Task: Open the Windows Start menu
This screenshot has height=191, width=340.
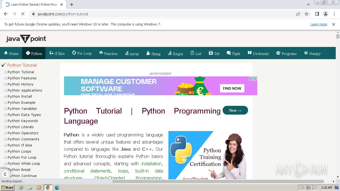Action: point(7,188)
